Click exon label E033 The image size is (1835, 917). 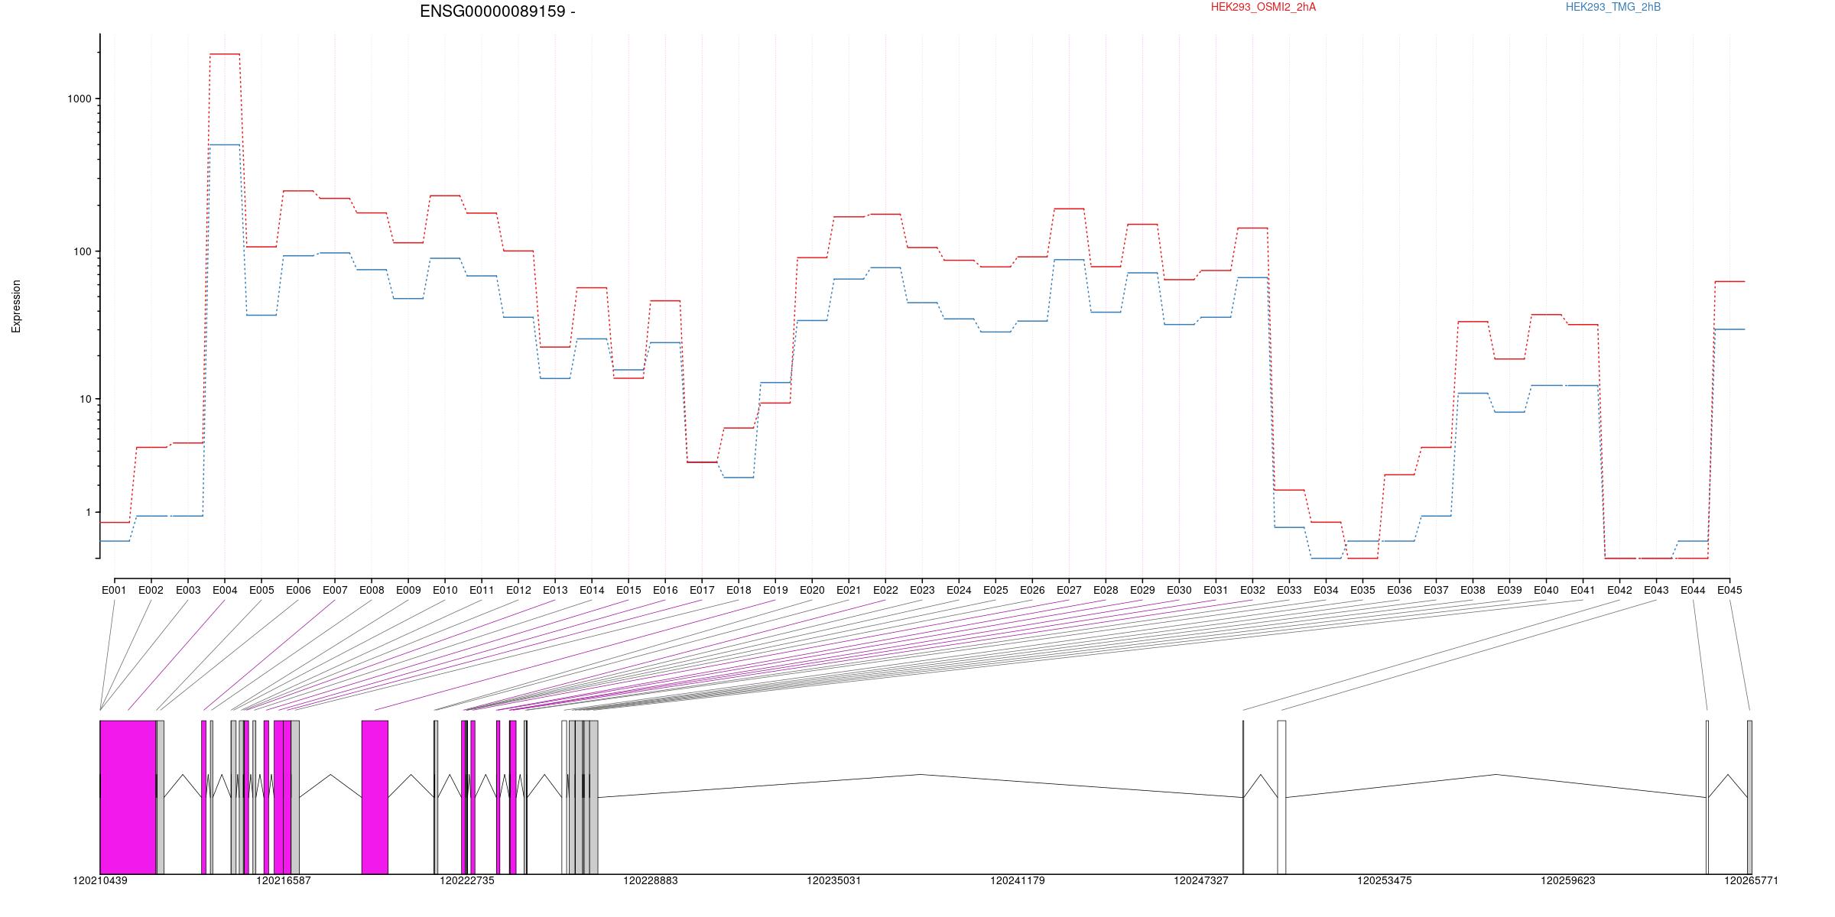tap(1289, 590)
